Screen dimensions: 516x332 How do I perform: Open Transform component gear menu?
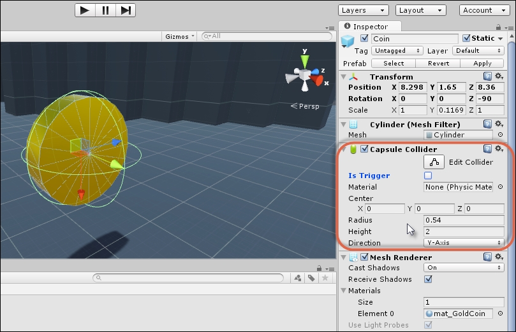pyautogui.click(x=499, y=76)
